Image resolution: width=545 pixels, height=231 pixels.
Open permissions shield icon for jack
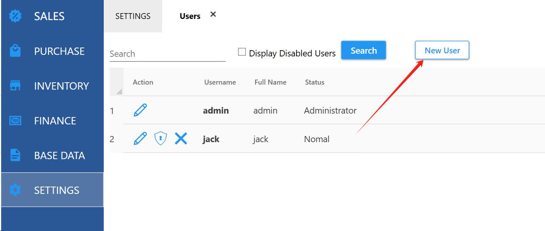point(161,138)
